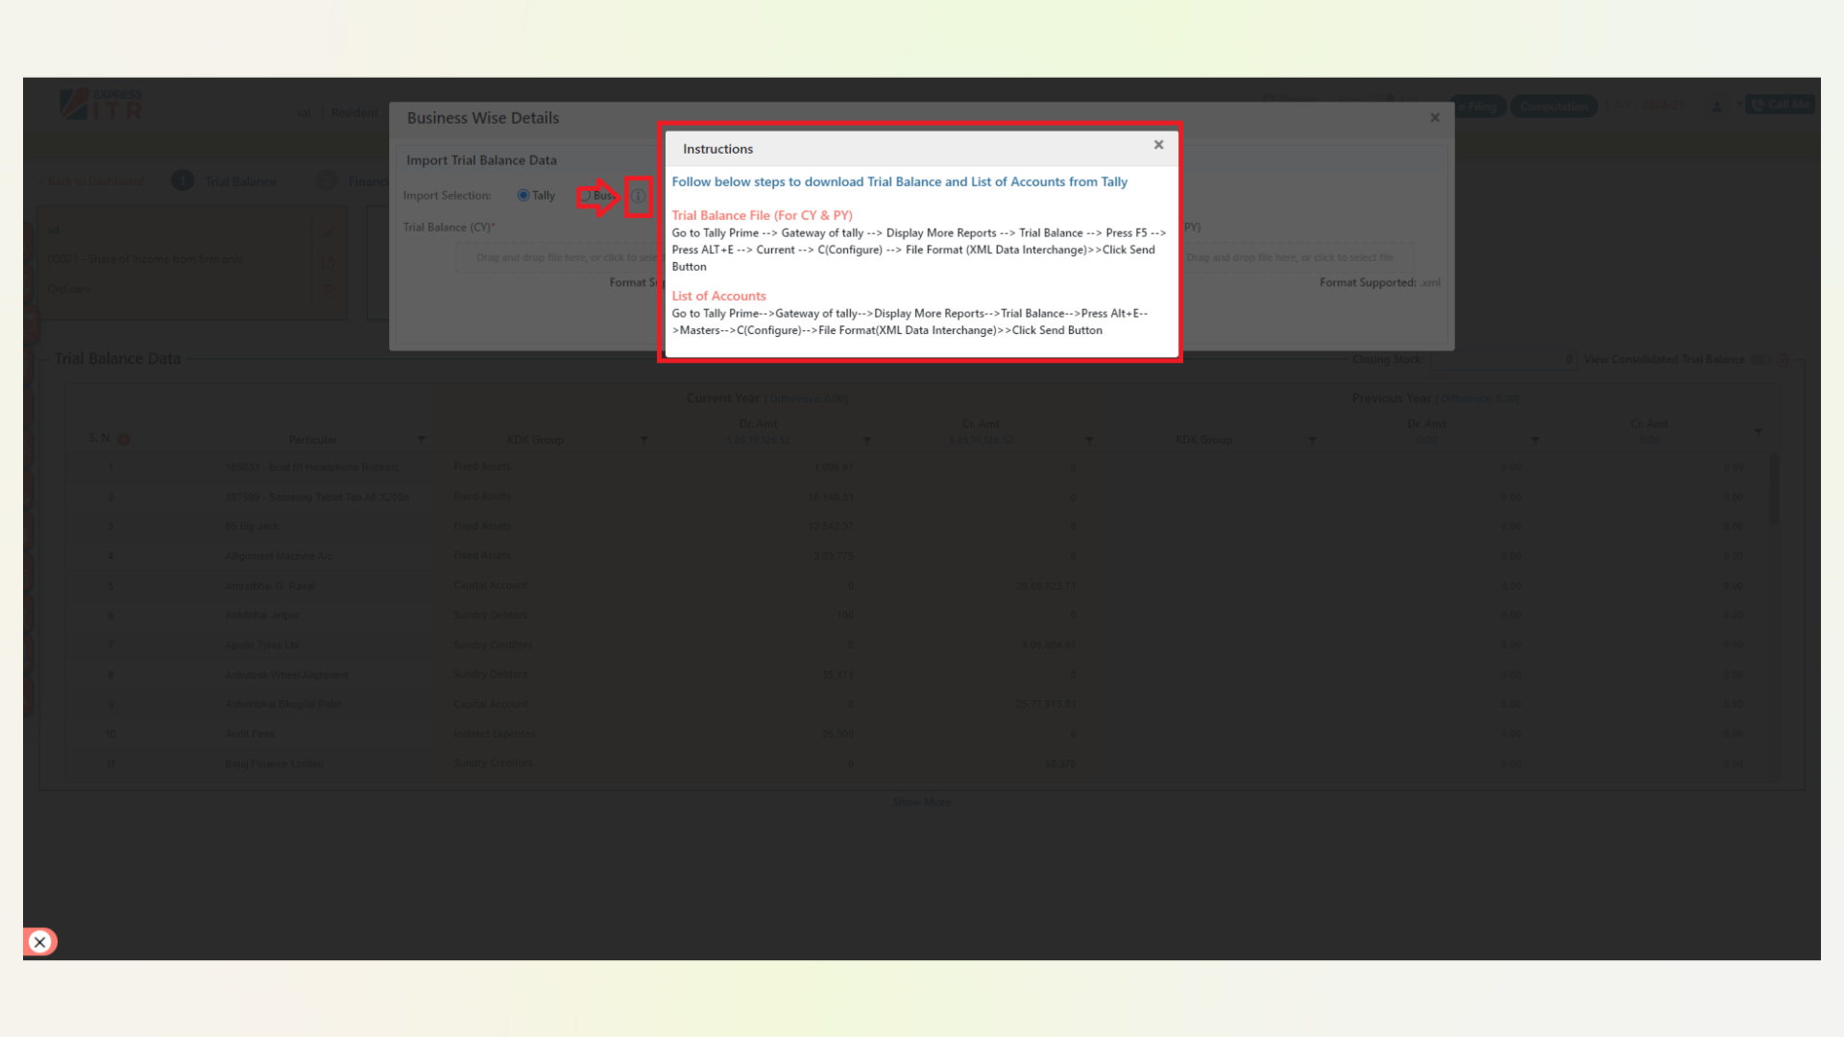
Task: Open the Particular column filter
Action: [421, 440]
